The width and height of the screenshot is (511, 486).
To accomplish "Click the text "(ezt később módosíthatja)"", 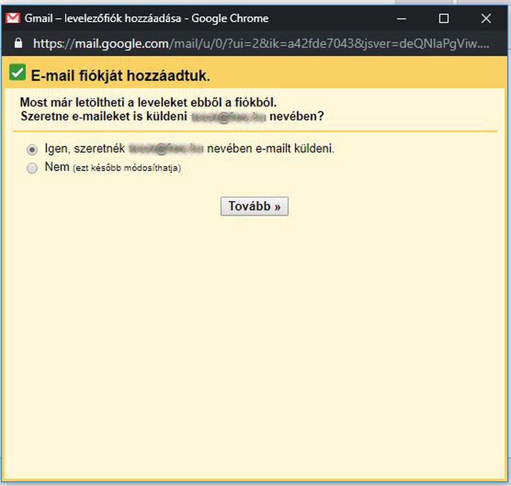I will point(127,168).
